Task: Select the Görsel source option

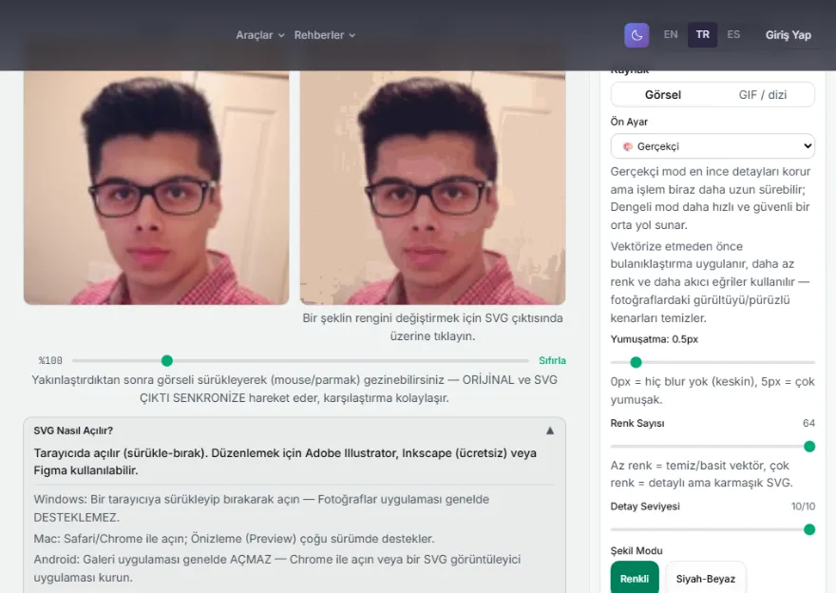Action: click(x=663, y=95)
